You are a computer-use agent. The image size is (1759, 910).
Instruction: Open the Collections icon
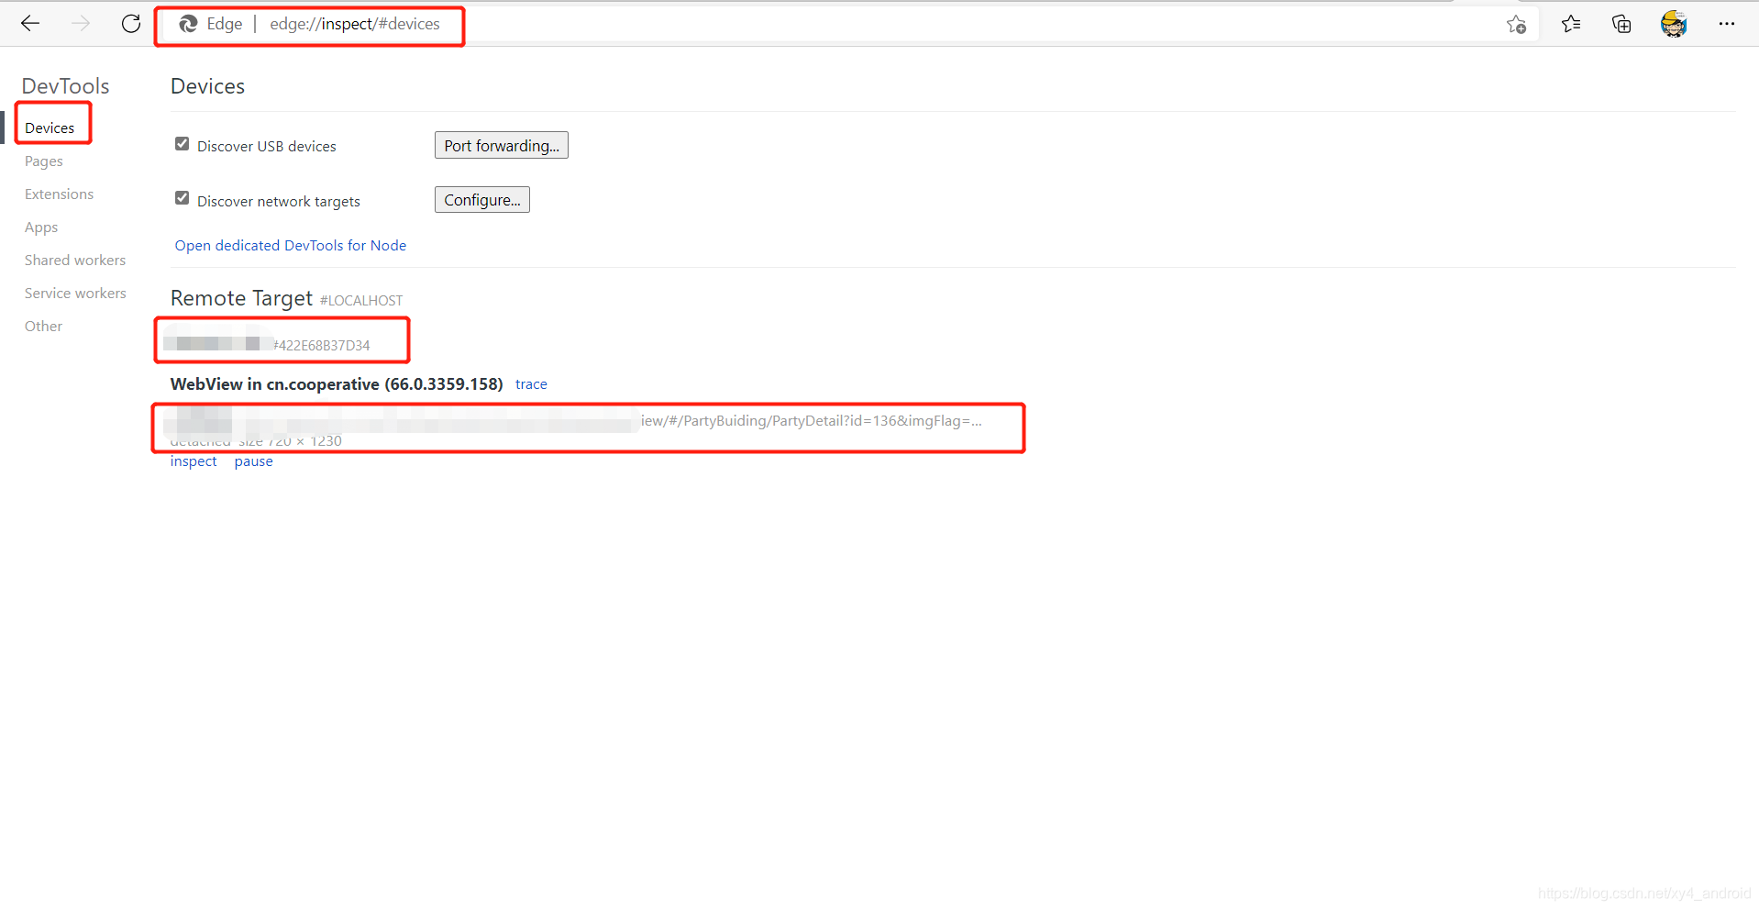tap(1621, 24)
